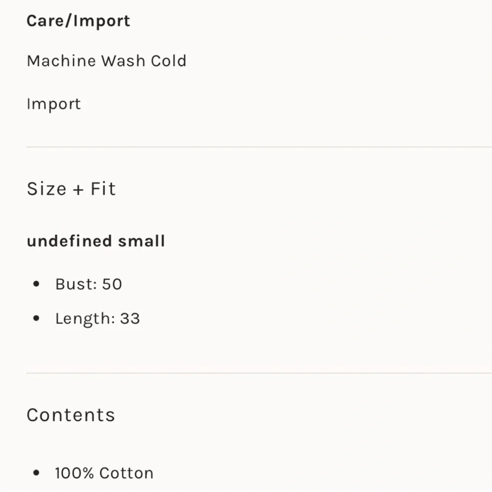492x492 pixels.
Task: Click the undefined small subheading
Action: (x=96, y=241)
